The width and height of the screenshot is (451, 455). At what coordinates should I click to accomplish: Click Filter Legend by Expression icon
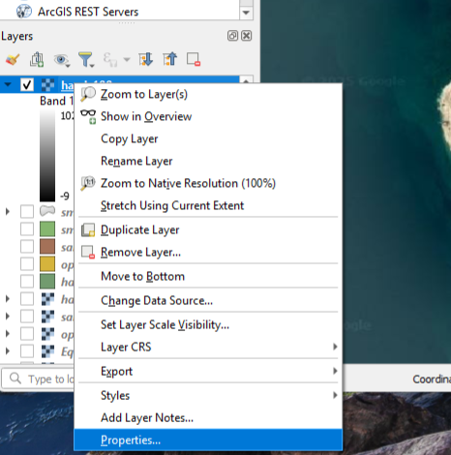pos(110,60)
